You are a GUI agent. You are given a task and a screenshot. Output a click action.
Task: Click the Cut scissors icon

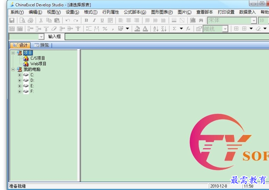(41, 20)
